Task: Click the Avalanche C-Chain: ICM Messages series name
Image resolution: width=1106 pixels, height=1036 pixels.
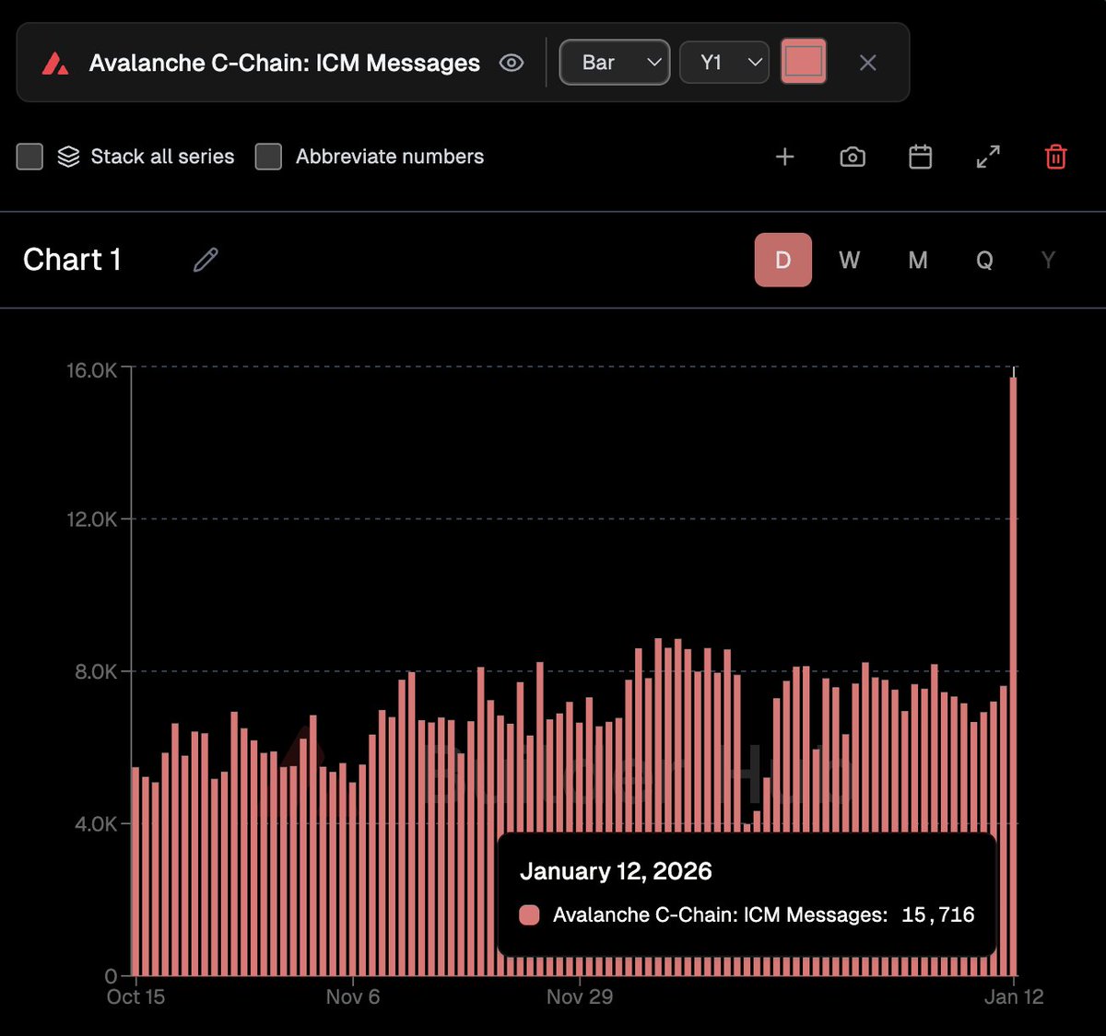Action: tap(285, 63)
